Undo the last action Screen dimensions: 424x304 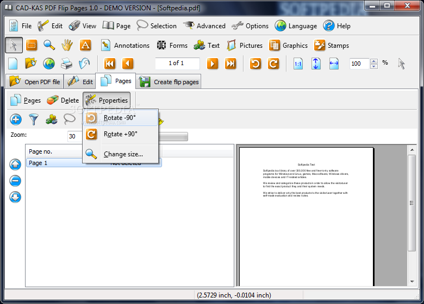tap(84, 64)
